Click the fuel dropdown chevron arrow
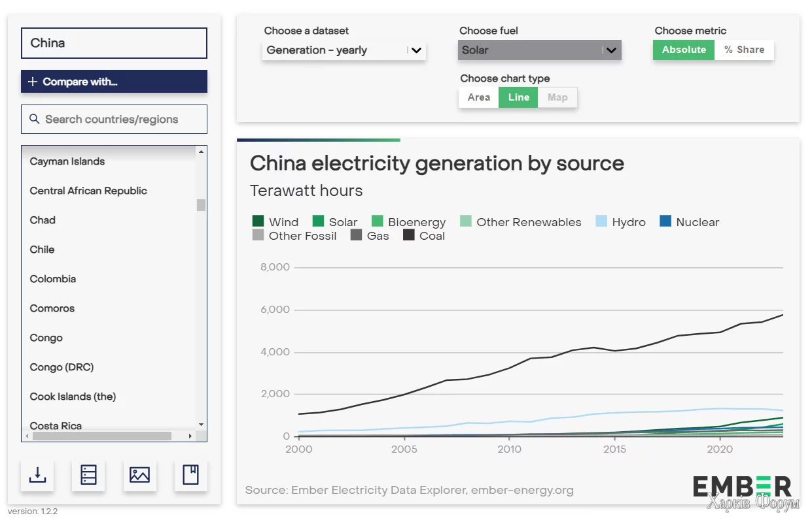 tap(611, 50)
